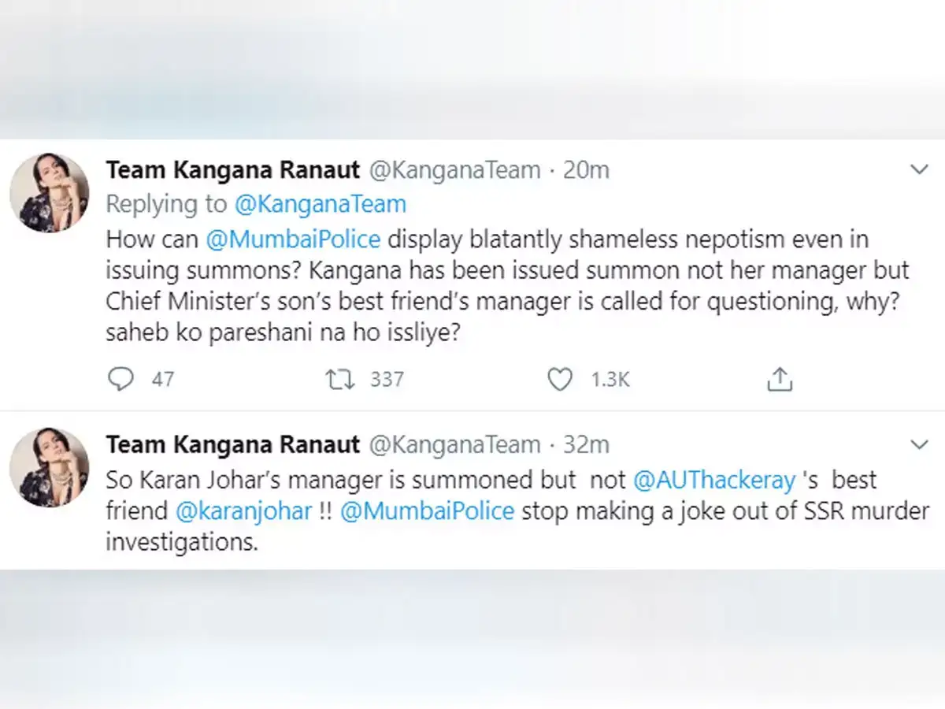Click the 32m timestamp on the second tweet
The image size is (945, 709).
[x=586, y=445]
